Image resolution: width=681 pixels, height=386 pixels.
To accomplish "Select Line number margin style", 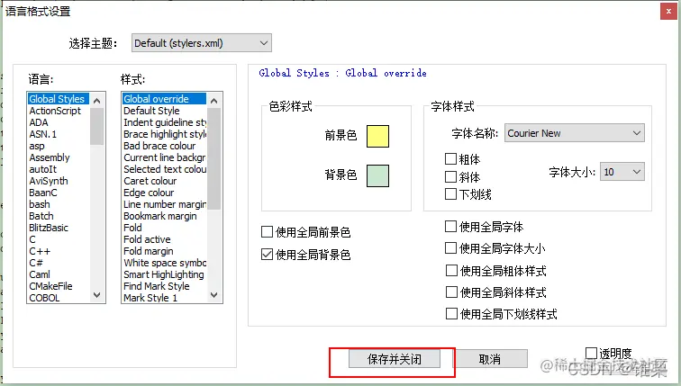I will click(164, 204).
